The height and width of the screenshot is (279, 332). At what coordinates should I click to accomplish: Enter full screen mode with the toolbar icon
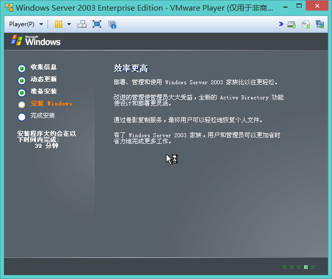tap(97, 24)
